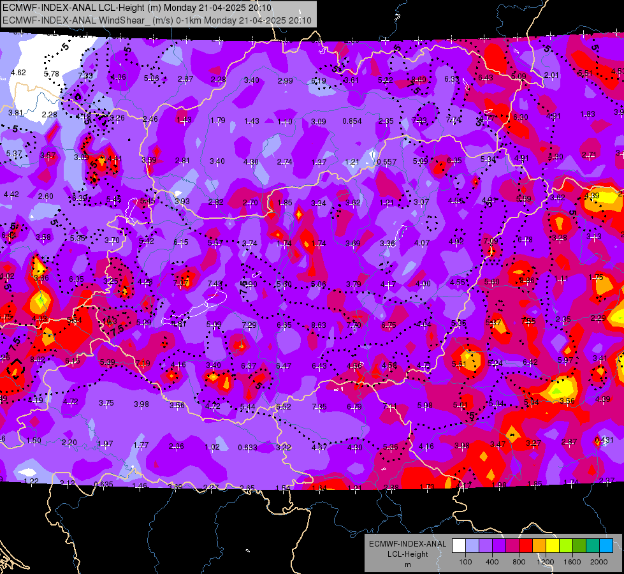Click the wind shear value 5.61

pyautogui.click(x=459, y=364)
